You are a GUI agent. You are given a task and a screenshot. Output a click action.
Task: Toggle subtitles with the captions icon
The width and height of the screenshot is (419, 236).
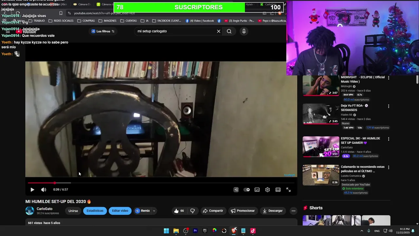point(257,189)
